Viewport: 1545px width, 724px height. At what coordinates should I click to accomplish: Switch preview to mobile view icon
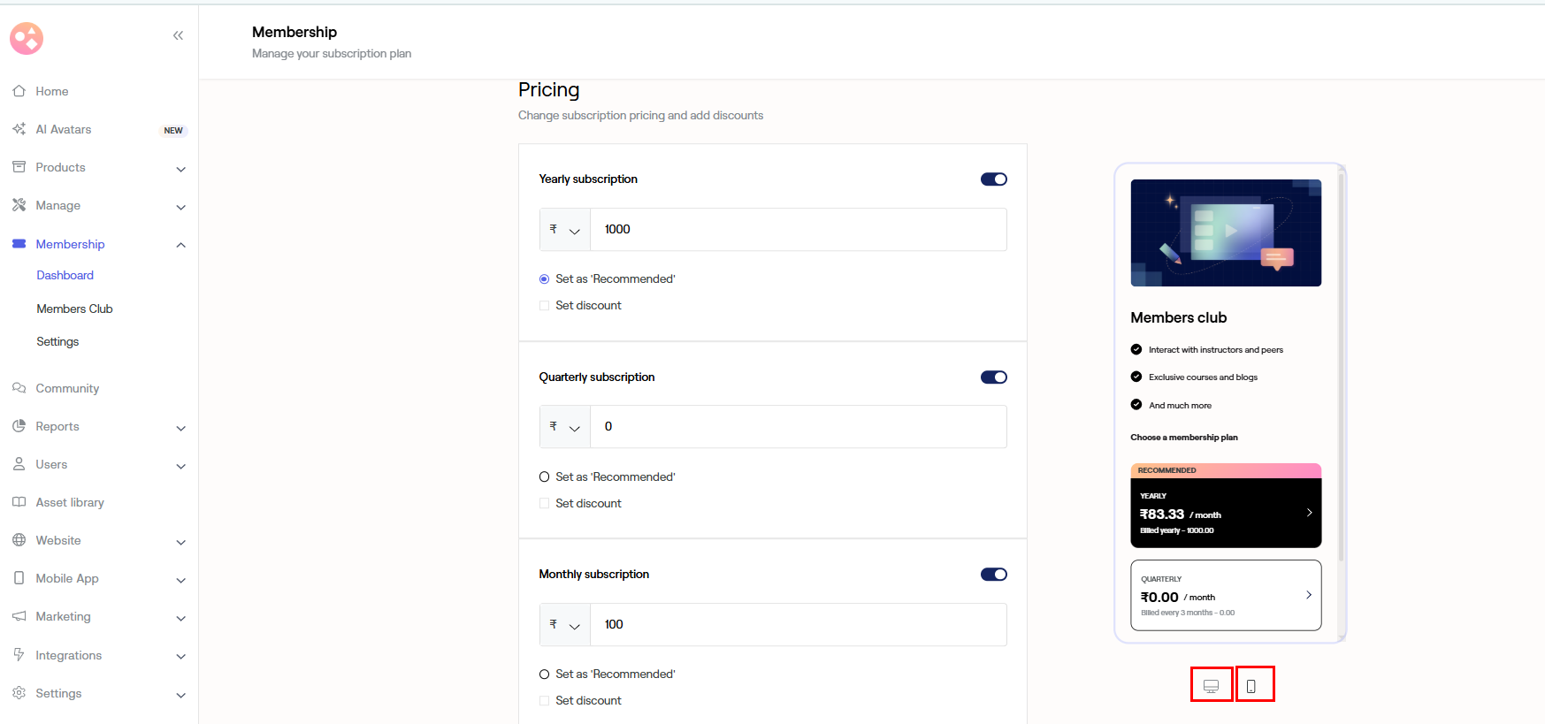click(x=1251, y=685)
